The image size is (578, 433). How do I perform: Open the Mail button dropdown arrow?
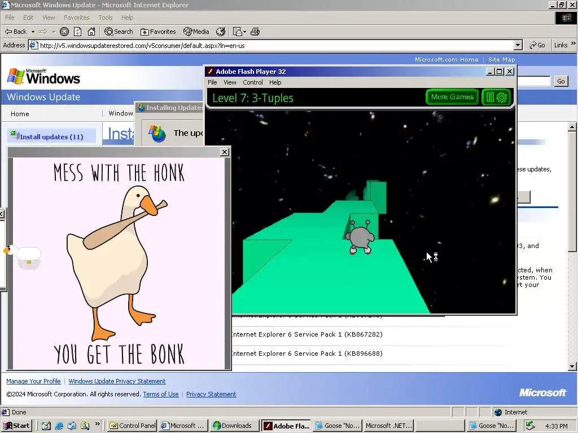point(244,32)
